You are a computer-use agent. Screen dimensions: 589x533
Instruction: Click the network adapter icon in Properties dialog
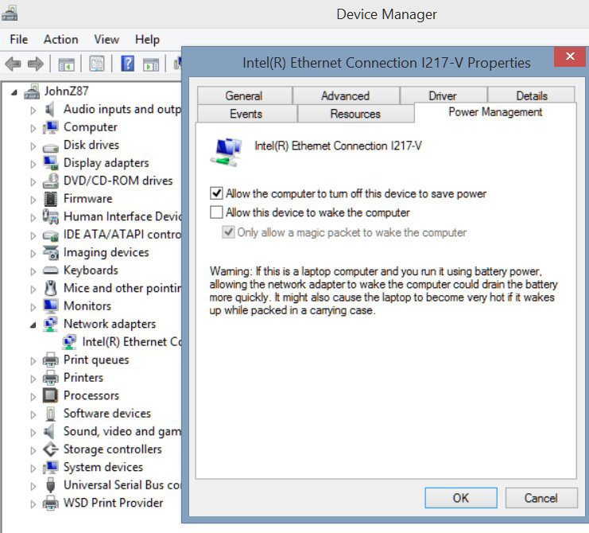point(226,151)
